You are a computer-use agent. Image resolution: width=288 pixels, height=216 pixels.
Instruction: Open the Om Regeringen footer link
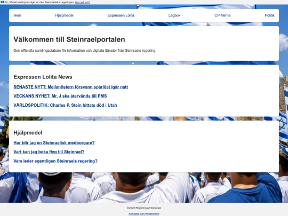(x=150, y=214)
